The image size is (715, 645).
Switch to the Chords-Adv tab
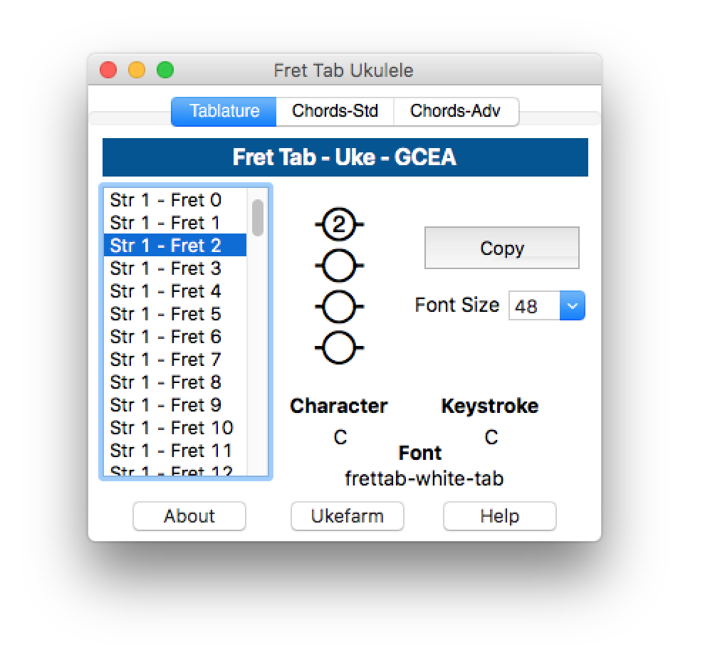click(455, 112)
